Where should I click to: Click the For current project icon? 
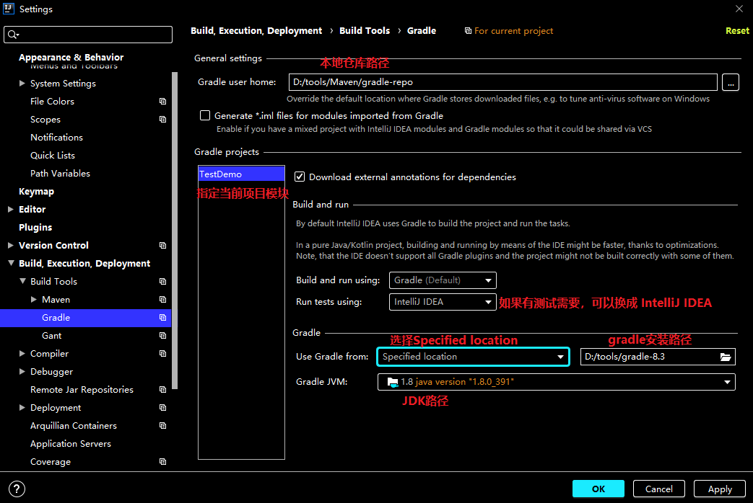coord(468,31)
